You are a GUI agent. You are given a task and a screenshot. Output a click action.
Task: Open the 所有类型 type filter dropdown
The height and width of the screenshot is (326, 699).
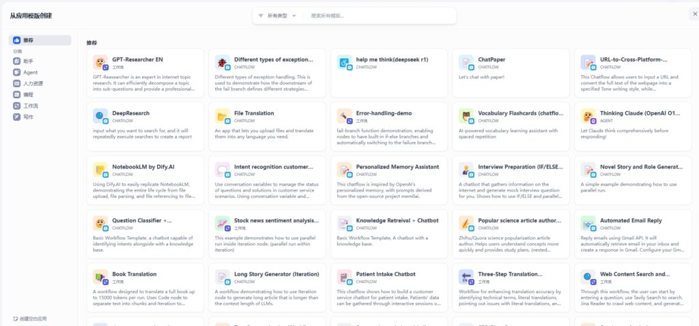click(x=277, y=16)
